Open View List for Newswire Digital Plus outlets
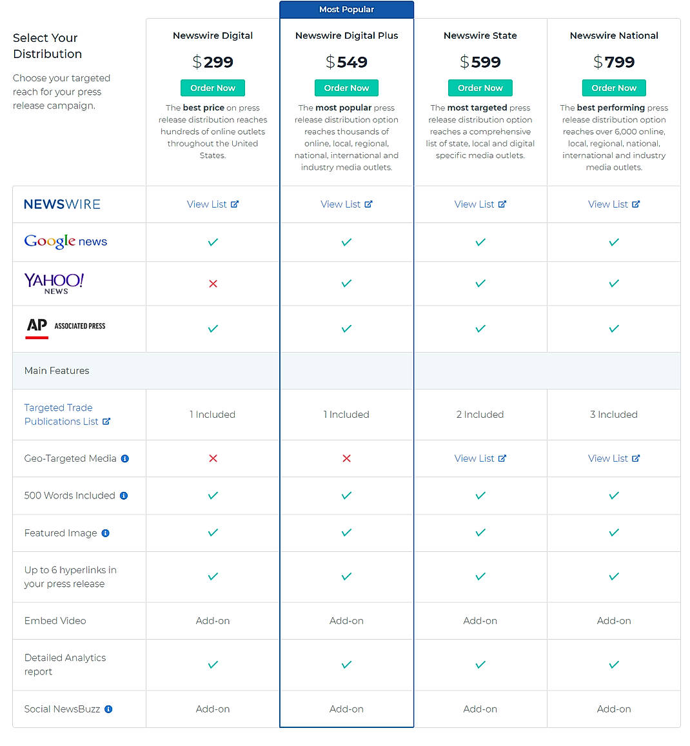The image size is (690, 746). tap(346, 204)
